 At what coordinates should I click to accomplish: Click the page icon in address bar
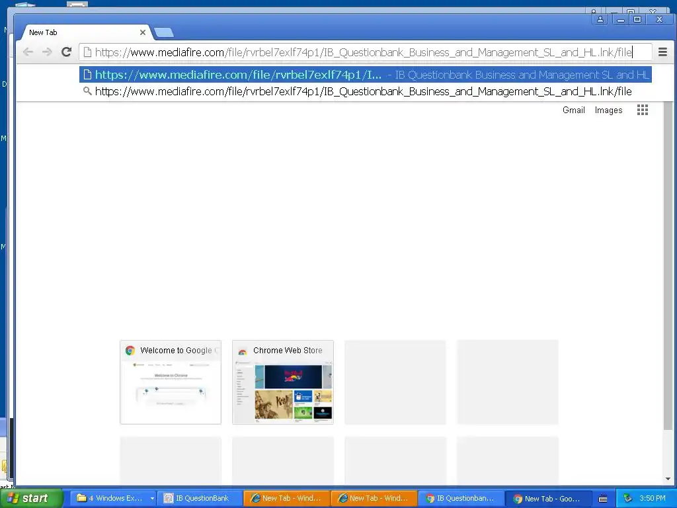(87, 52)
